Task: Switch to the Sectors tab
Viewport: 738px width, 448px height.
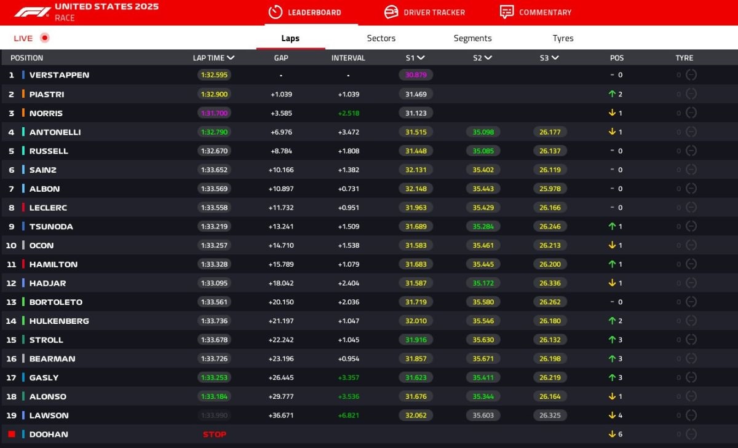Action: [x=381, y=38]
